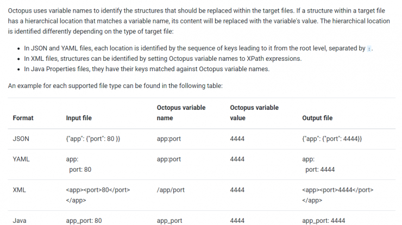Click the JSON input file example text
Viewport: 402px width, 225px height.
pyautogui.click(x=93, y=139)
